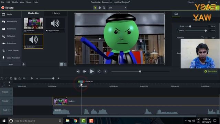Collapse tracks with the down chevron
220x124 pixels.
click(x=9, y=85)
